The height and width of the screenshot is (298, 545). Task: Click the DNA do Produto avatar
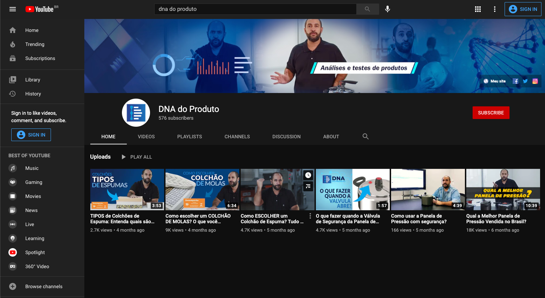[x=136, y=113]
